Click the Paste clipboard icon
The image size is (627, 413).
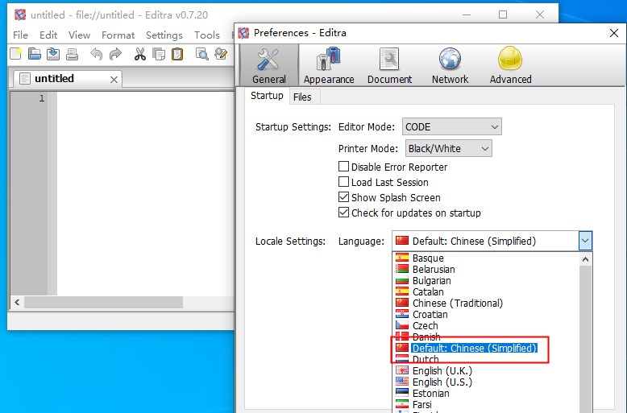coord(177,53)
